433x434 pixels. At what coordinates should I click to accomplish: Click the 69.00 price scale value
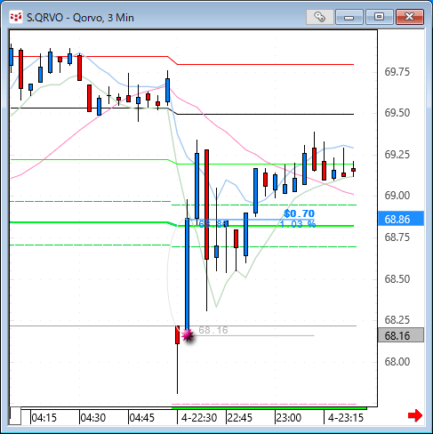tap(397, 196)
